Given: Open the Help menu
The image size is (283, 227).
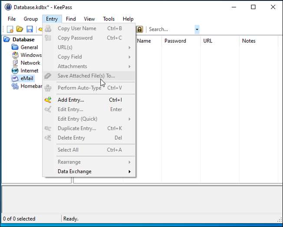Looking at the screenshot, I should tap(128, 19).
